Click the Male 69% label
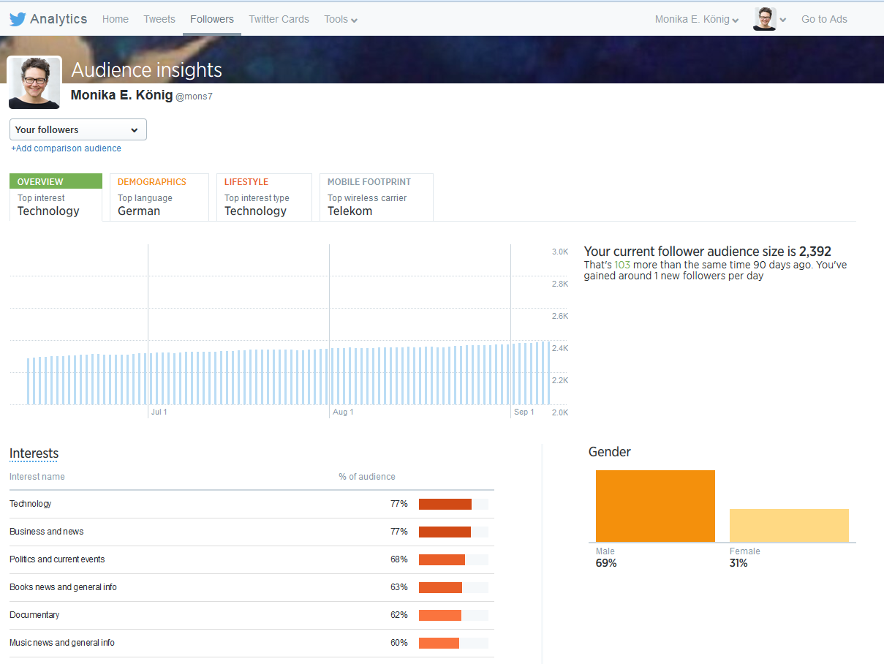This screenshot has width=884, height=664. [x=606, y=557]
